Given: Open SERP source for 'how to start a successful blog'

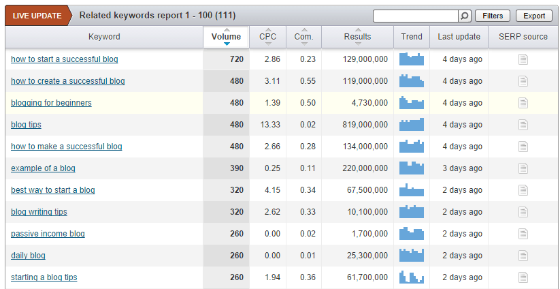Looking at the screenshot, I should coord(523,59).
